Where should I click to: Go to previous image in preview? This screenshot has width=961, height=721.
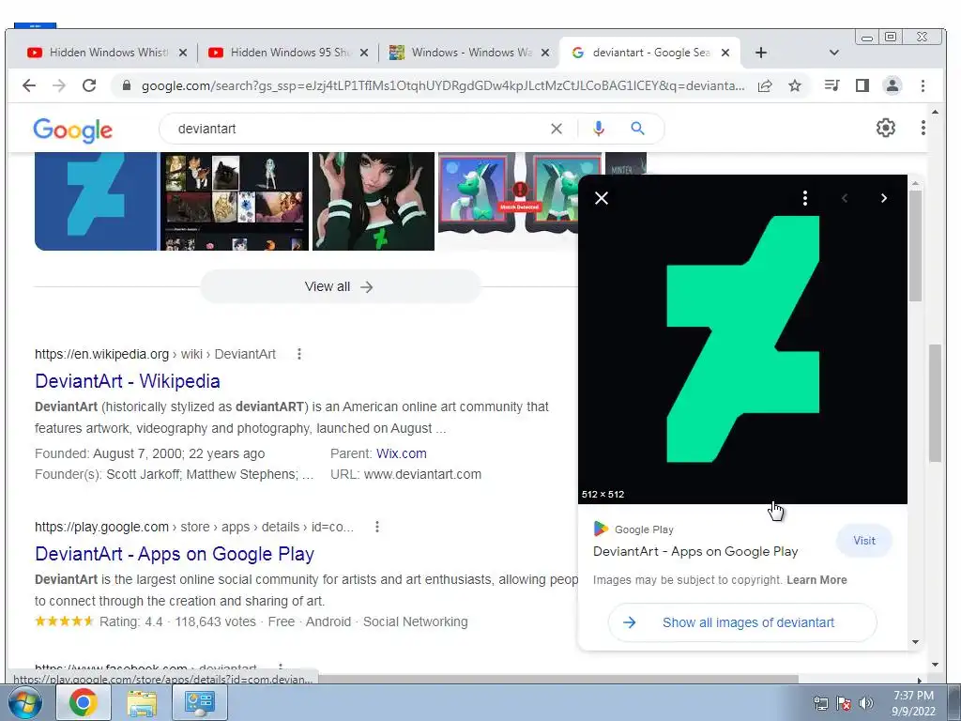point(845,198)
